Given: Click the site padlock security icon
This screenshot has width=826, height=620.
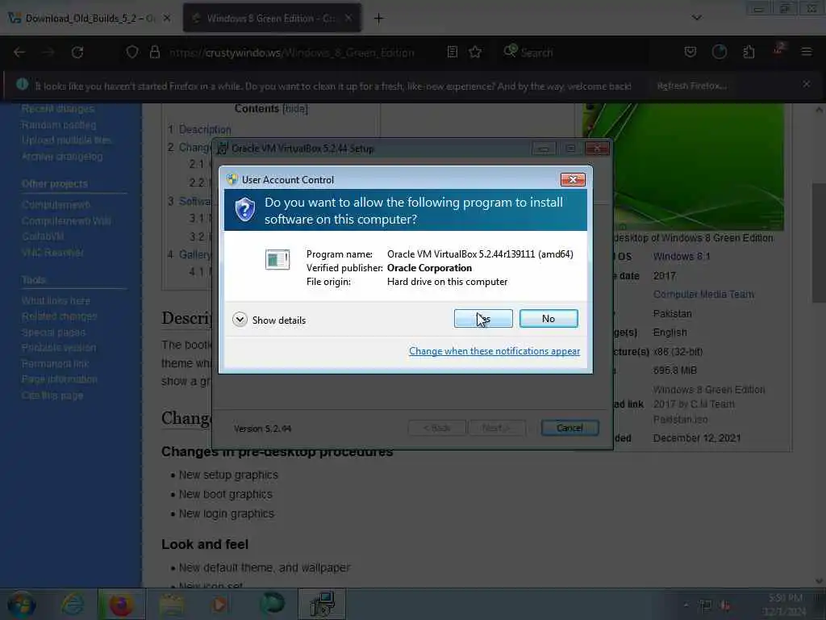Looking at the screenshot, I should click(x=154, y=52).
